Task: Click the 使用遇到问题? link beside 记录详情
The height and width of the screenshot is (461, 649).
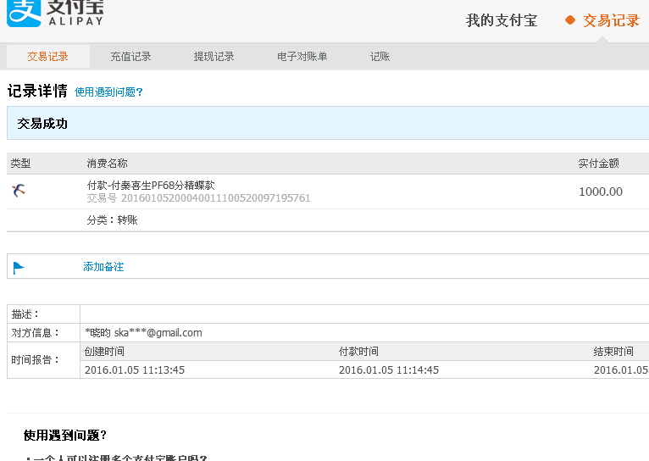Action: click(108, 92)
